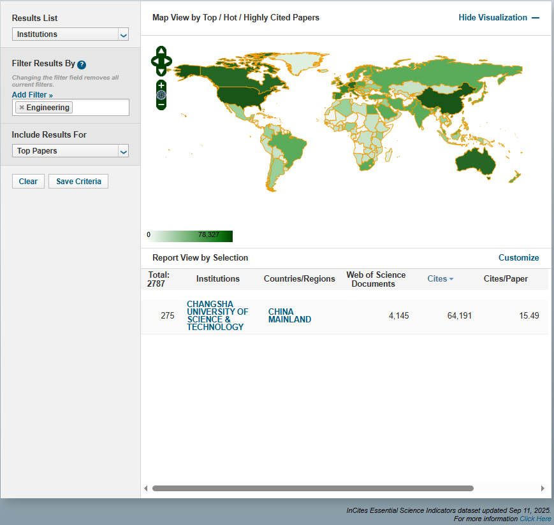Open the Results List Institutions dropdown
This screenshot has width=554, height=525.
[x=71, y=34]
